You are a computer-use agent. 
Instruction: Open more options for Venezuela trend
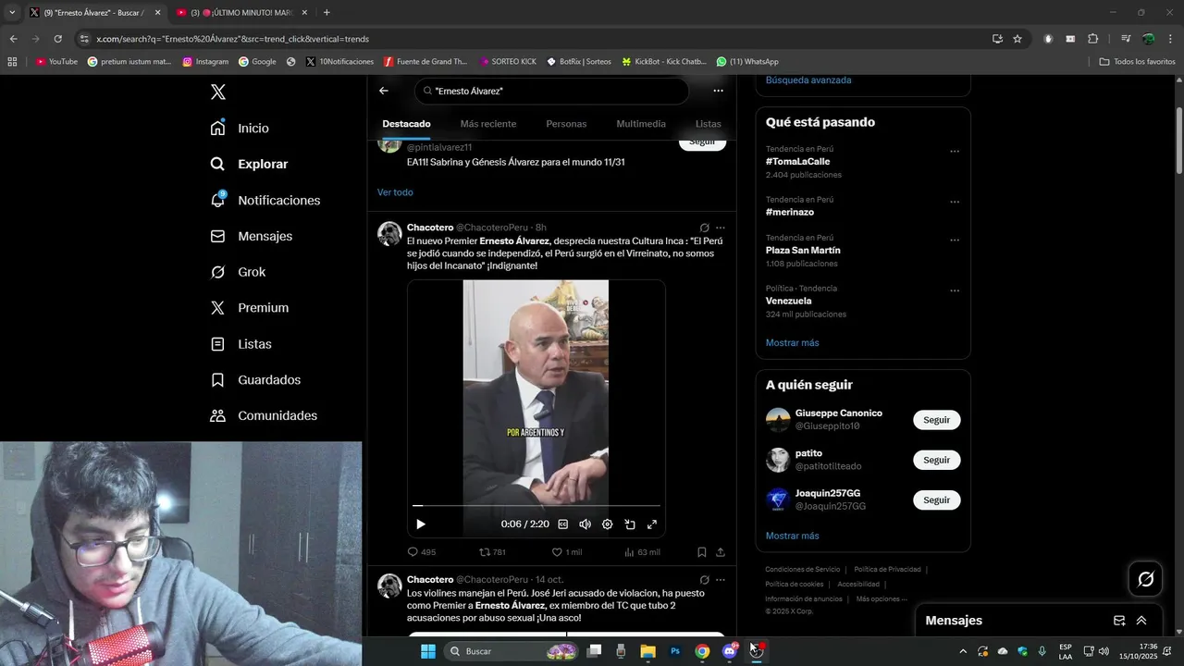pos(955,291)
